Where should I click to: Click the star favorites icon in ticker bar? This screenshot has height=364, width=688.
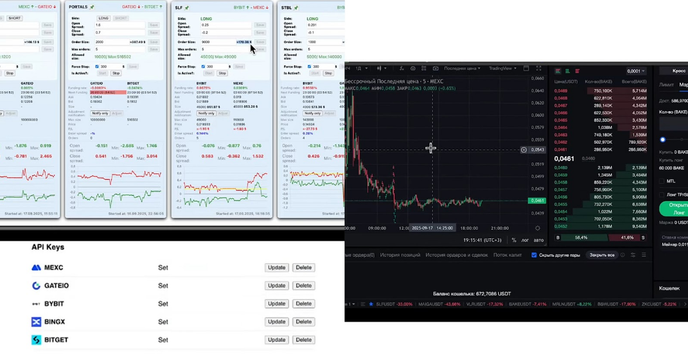371,304
